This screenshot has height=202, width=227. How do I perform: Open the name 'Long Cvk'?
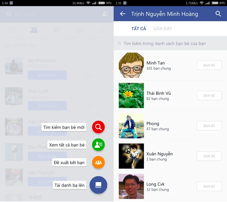pyautogui.click(x=156, y=184)
